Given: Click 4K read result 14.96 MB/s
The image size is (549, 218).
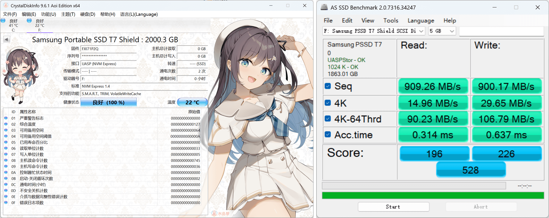Looking at the screenshot, I should click(x=433, y=103).
